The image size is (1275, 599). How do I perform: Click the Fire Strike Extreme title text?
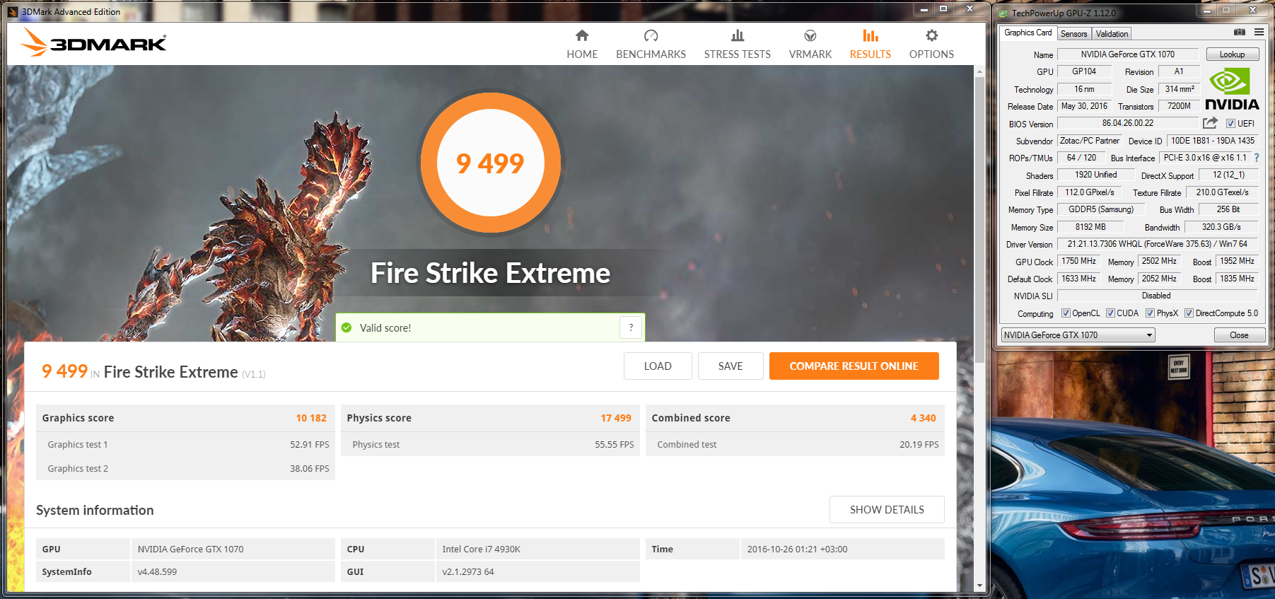click(x=490, y=273)
